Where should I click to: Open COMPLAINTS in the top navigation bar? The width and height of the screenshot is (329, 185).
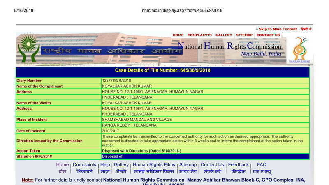(199, 35)
